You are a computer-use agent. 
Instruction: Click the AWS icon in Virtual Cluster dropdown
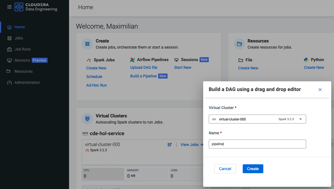pyautogui.click(x=214, y=119)
